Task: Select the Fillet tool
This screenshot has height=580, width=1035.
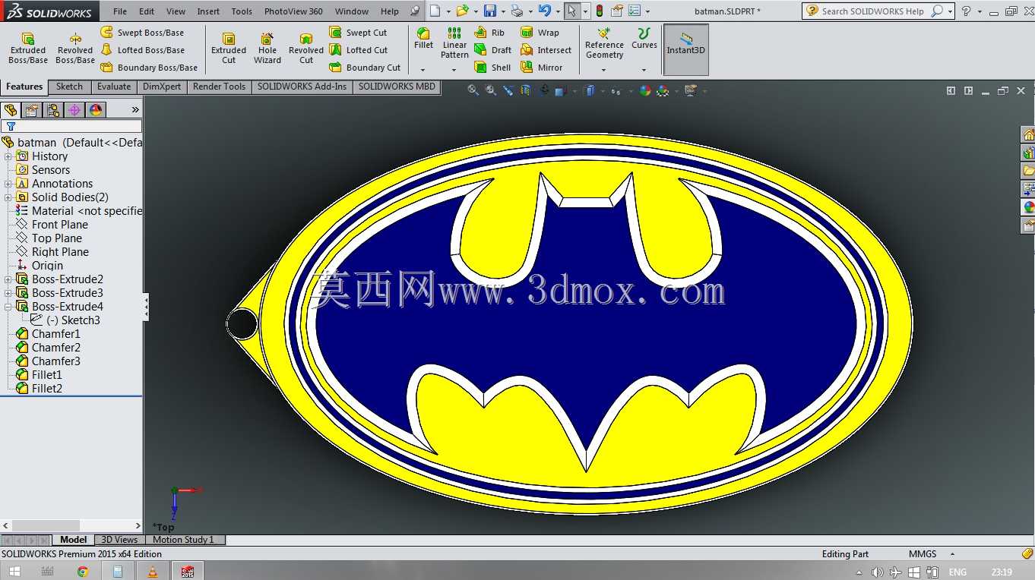Action: coord(423,39)
